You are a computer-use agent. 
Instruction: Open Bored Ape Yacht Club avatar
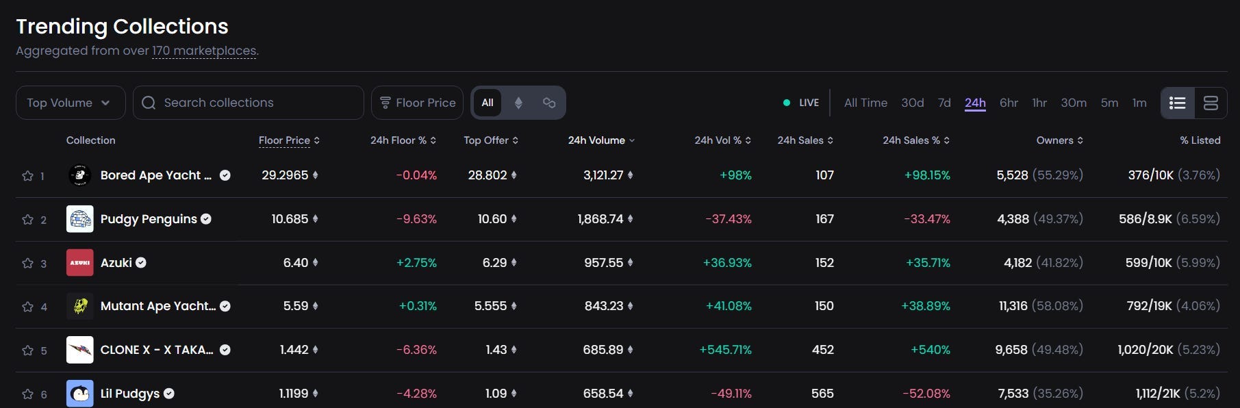click(80, 175)
